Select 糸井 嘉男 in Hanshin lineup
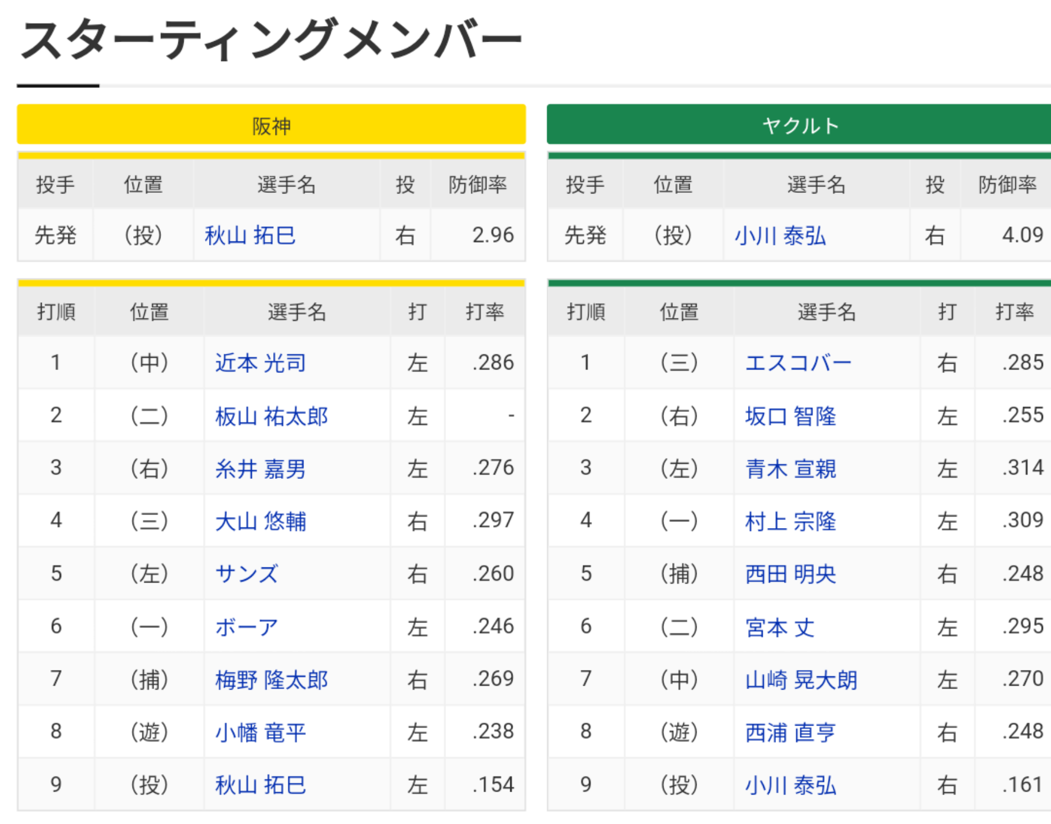Image resolution: width=1051 pixels, height=824 pixels. click(x=260, y=468)
